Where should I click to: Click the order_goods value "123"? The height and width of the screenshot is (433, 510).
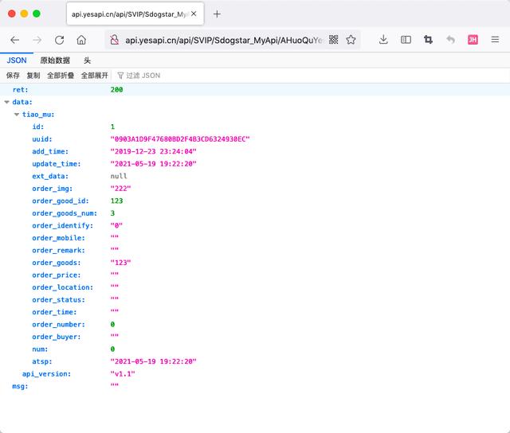120,263
